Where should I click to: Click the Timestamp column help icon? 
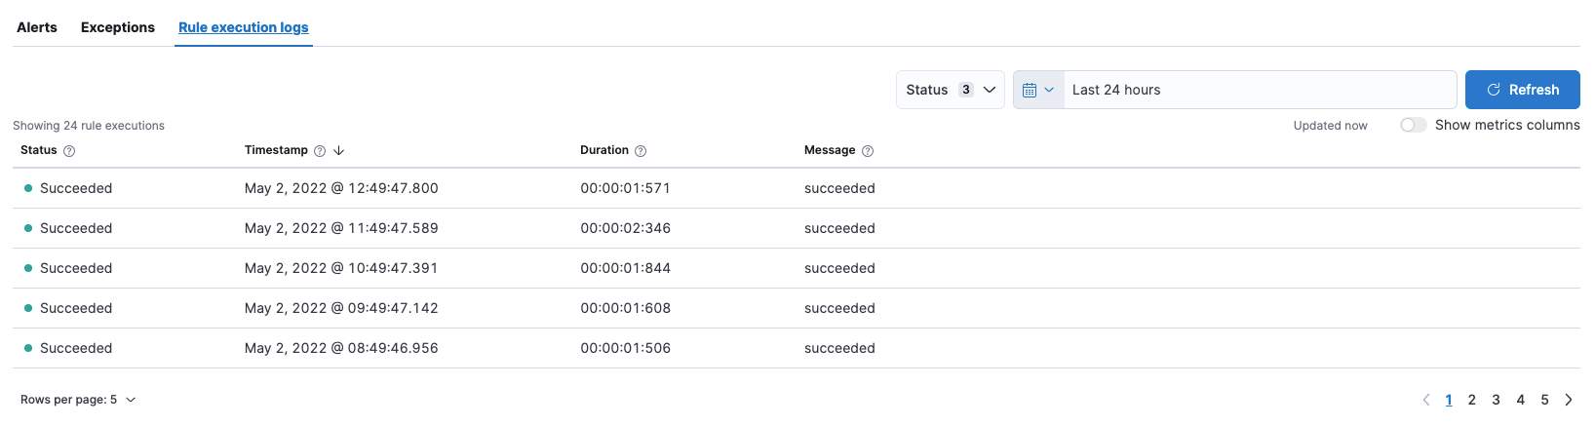(x=320, y=151)
